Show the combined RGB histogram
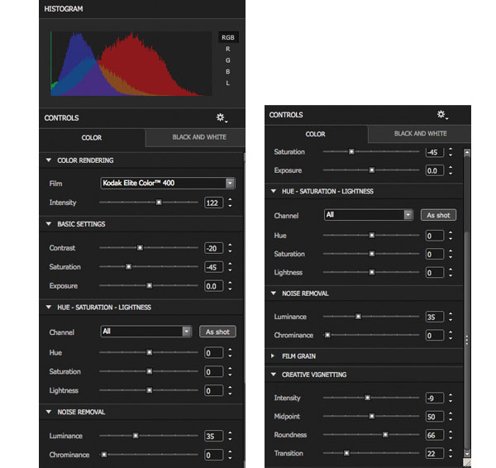The image size is (496, 468). click(x=228, y=37)
